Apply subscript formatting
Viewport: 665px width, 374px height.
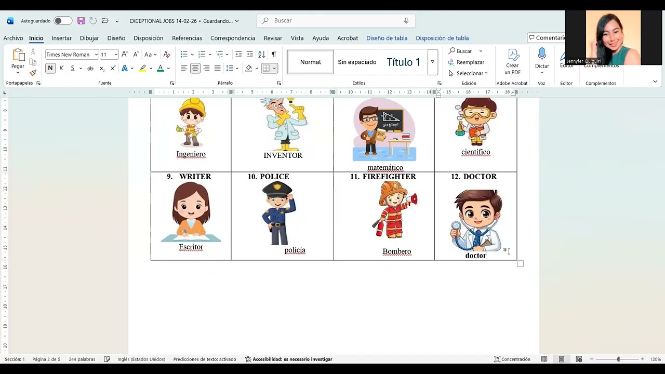tap(102, 68)
